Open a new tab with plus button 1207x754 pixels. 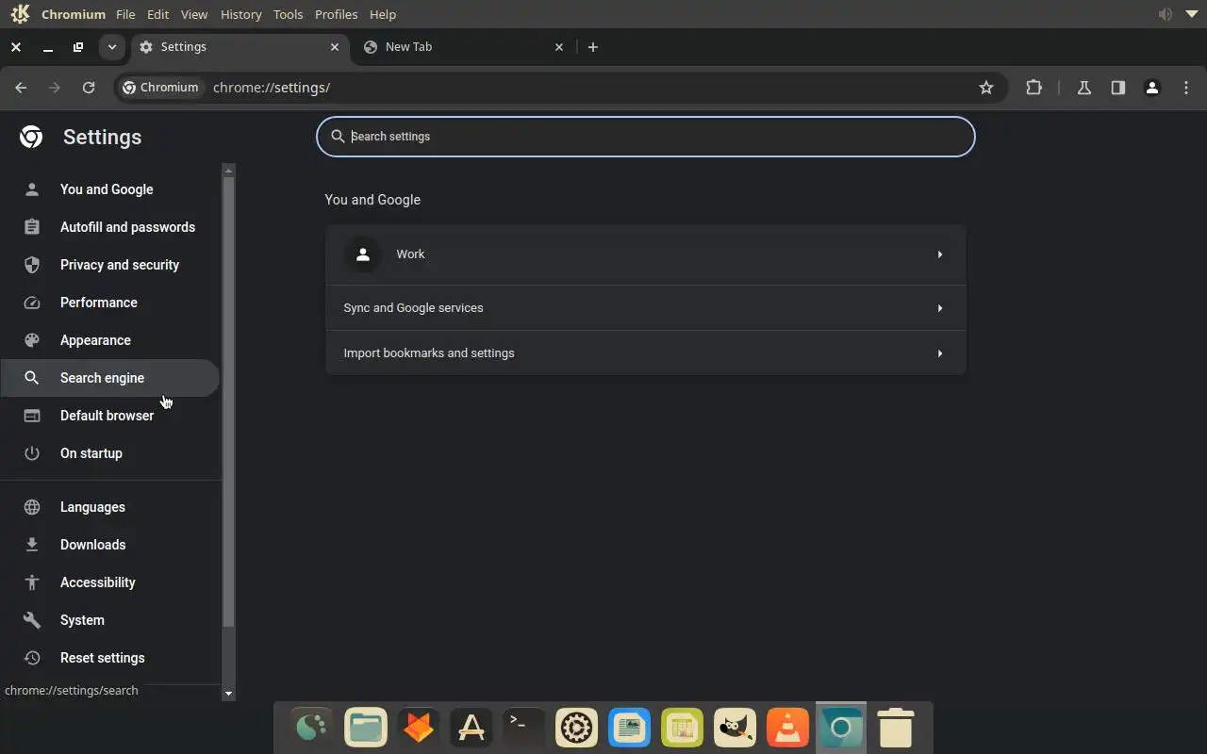click(x=592, y=47)
